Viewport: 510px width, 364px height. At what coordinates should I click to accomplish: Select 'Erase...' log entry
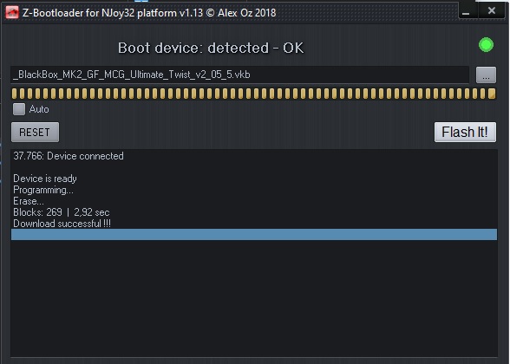(29, 201)
